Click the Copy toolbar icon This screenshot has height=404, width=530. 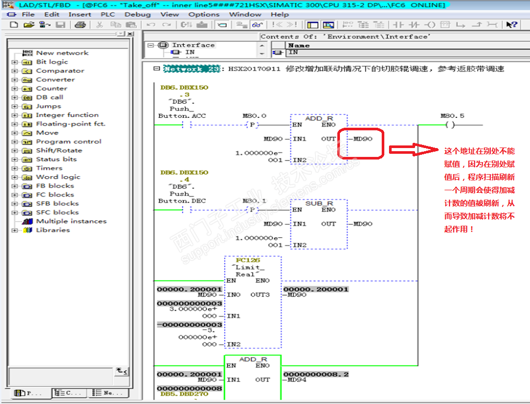115,25
